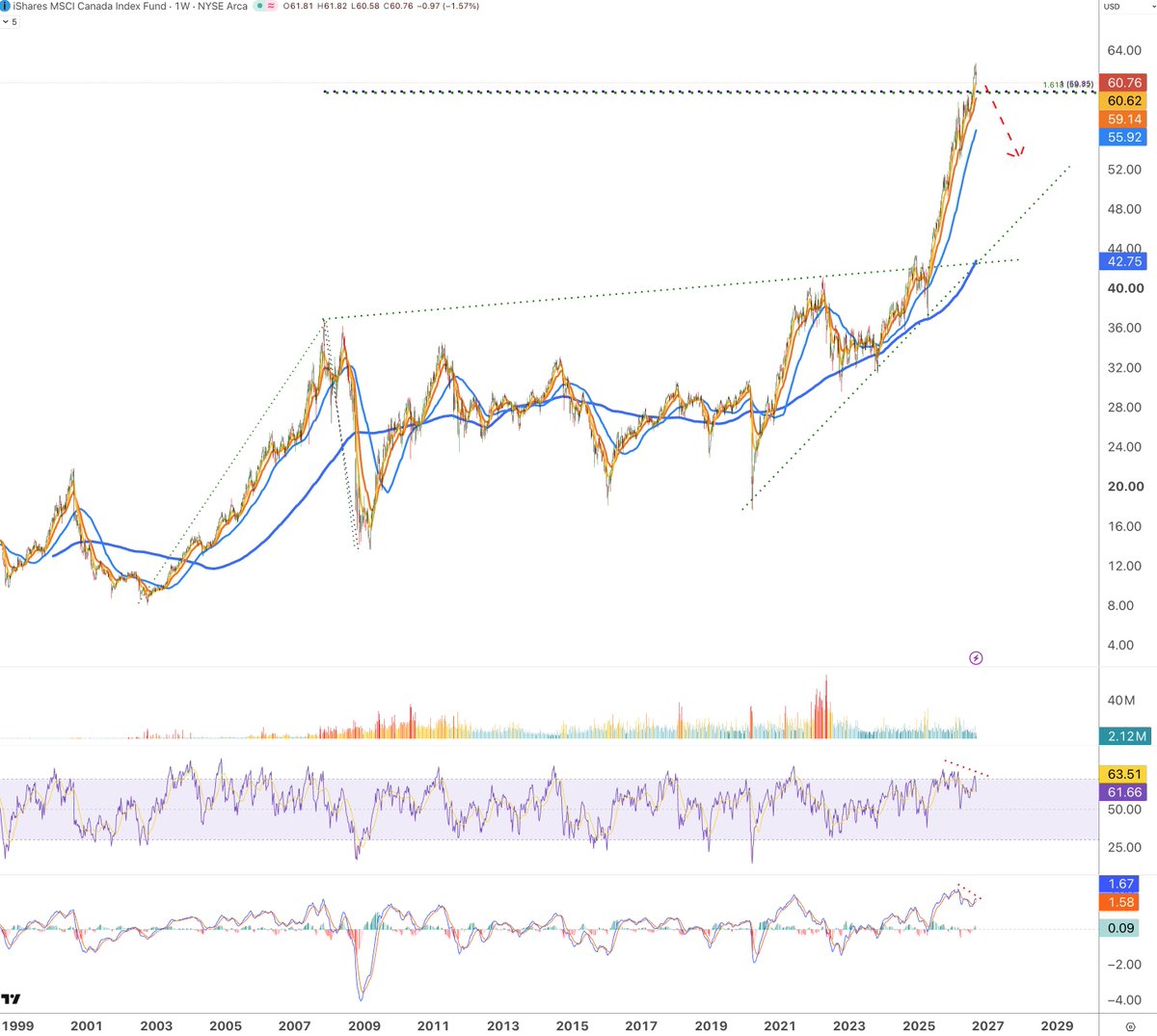Click the pink data-mode wave icon

point(271,6)
